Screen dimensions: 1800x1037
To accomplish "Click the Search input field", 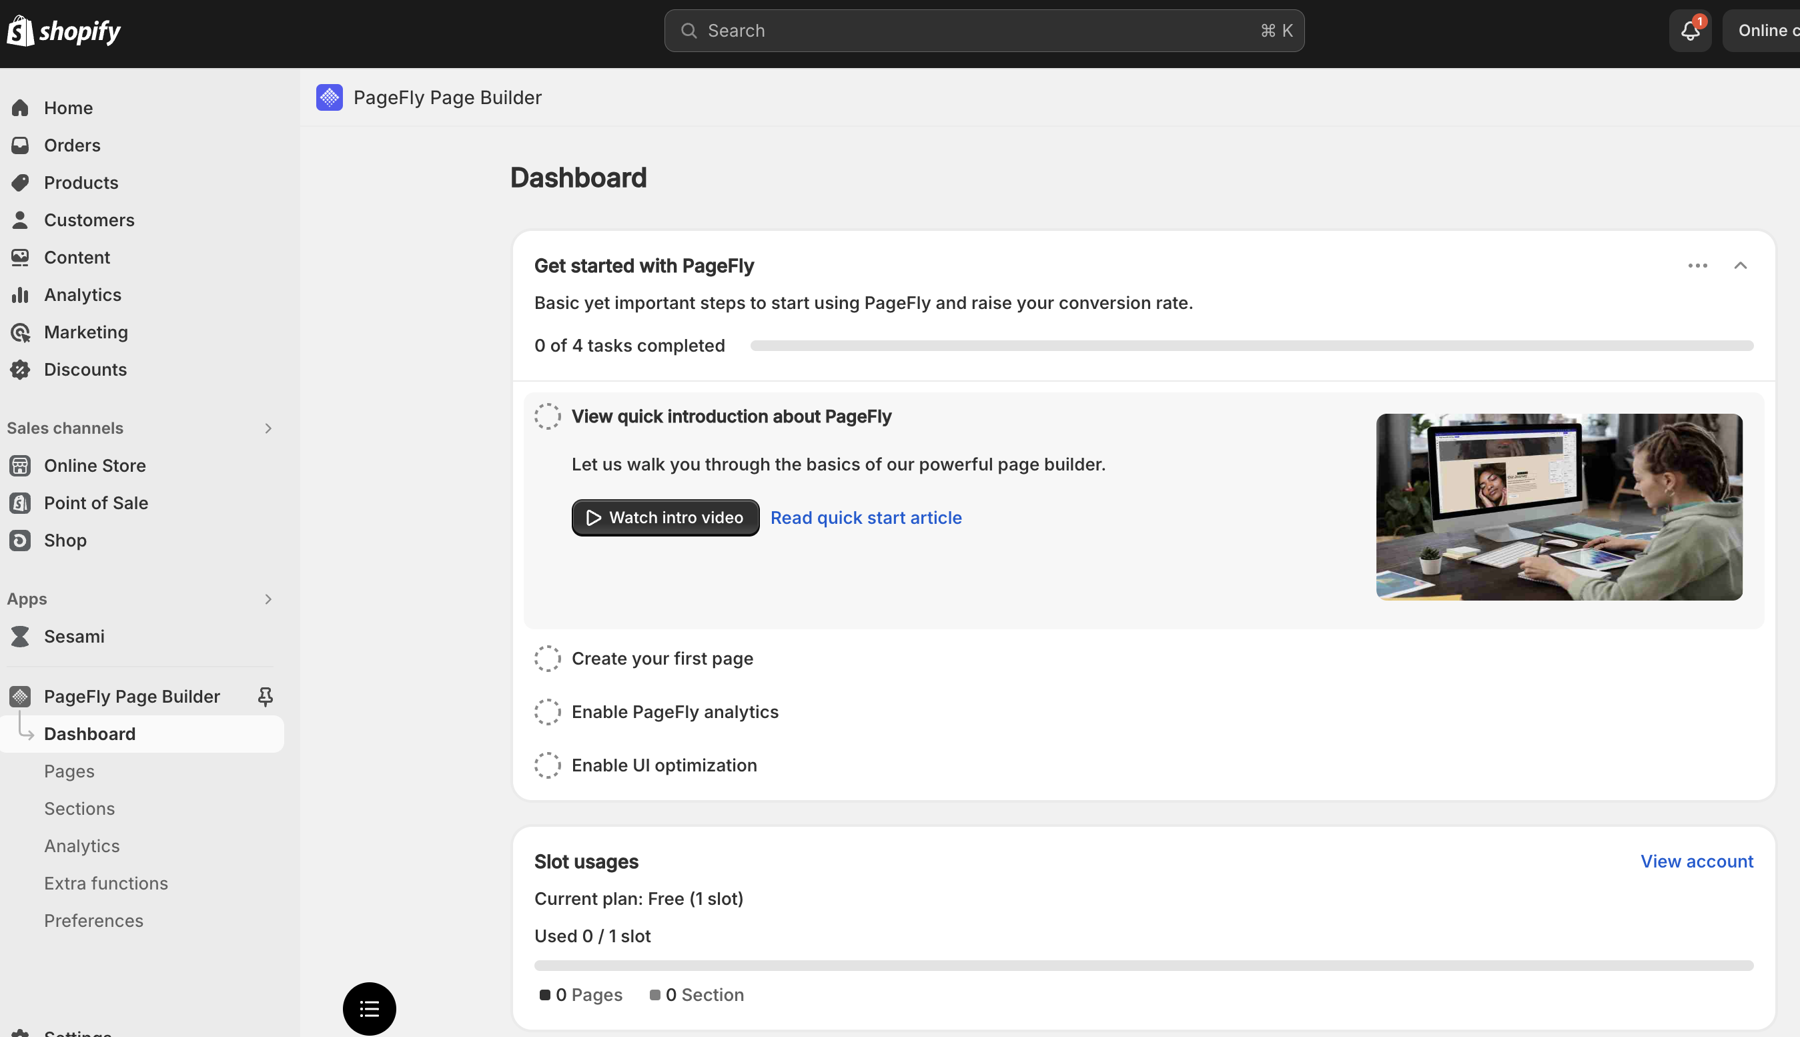I will tap(984, 31).
